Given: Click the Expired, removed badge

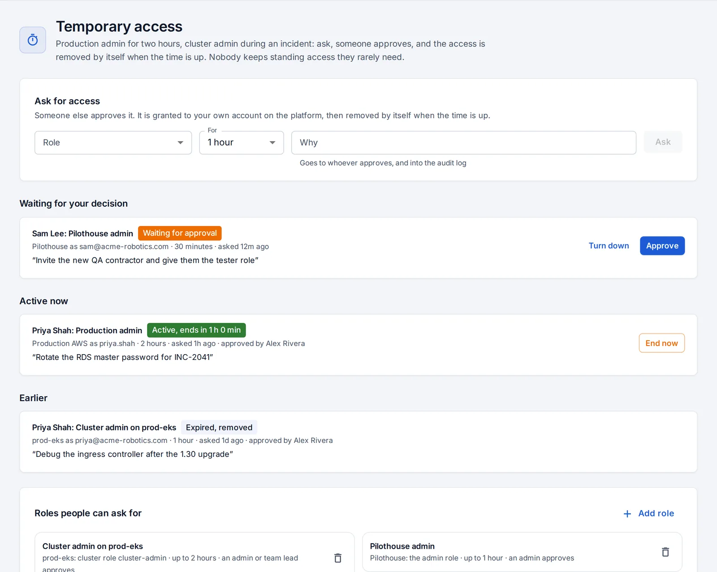Looking at the screenshot, I should point(219,427).
